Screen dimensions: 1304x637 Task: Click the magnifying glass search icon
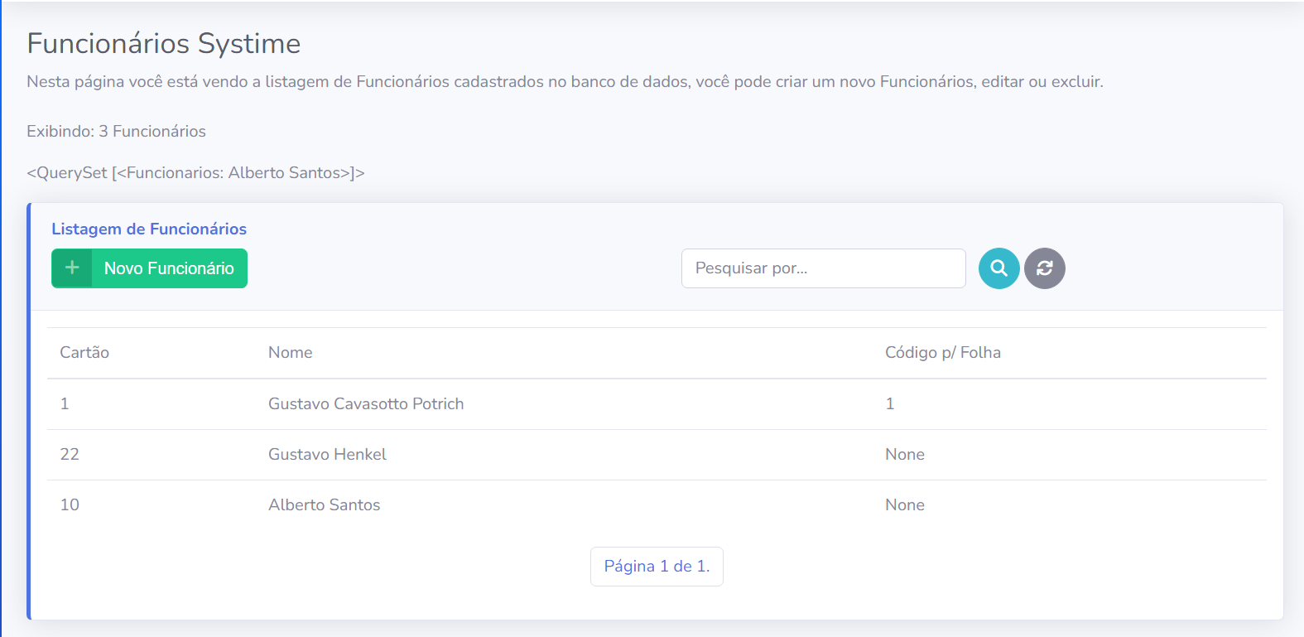pos(999,268)
